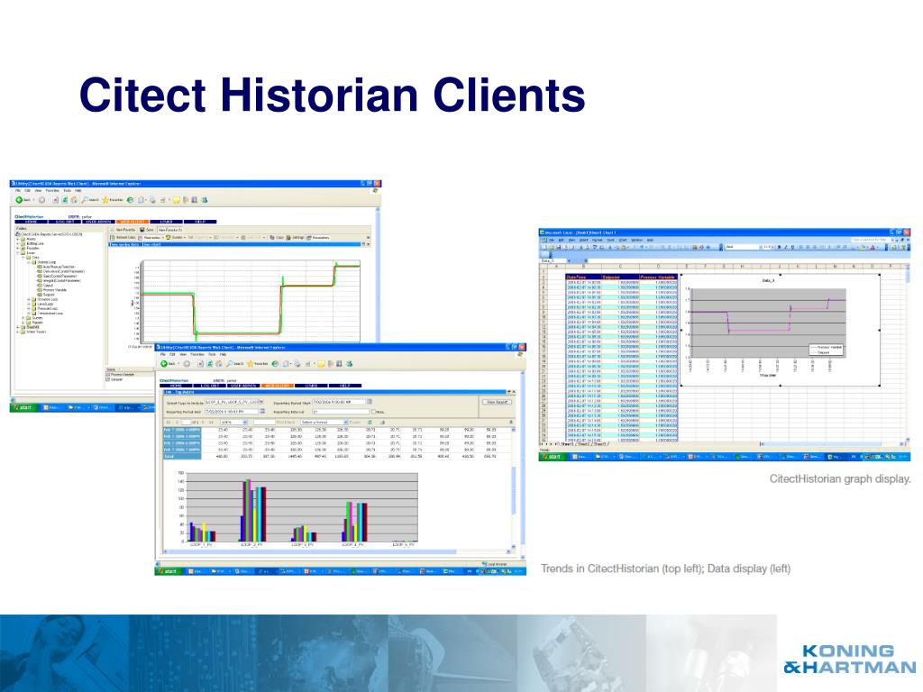Click the Start button under Excel window
Viewport: 923px width, 692px height.
552,457
